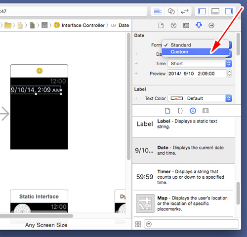This screenshot has height=237, width=247.
Task: Show the Object library tab
Action: point(193,111)
